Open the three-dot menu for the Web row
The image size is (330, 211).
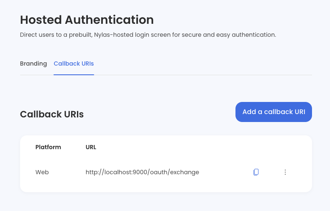tap(285, 172)
